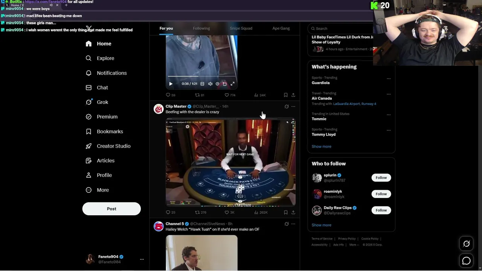The height and width of the screenshot is (271, 482).
Task: Open account menu dots beside Faneto904
Action: pos(142,259)
